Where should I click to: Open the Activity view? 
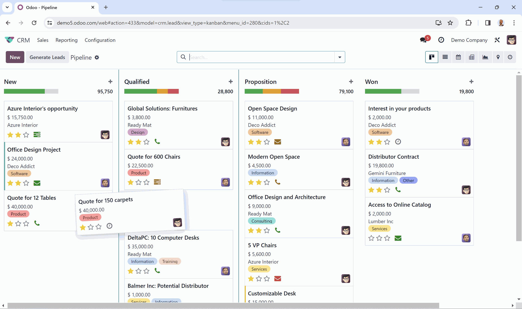[x=510, y=57]
